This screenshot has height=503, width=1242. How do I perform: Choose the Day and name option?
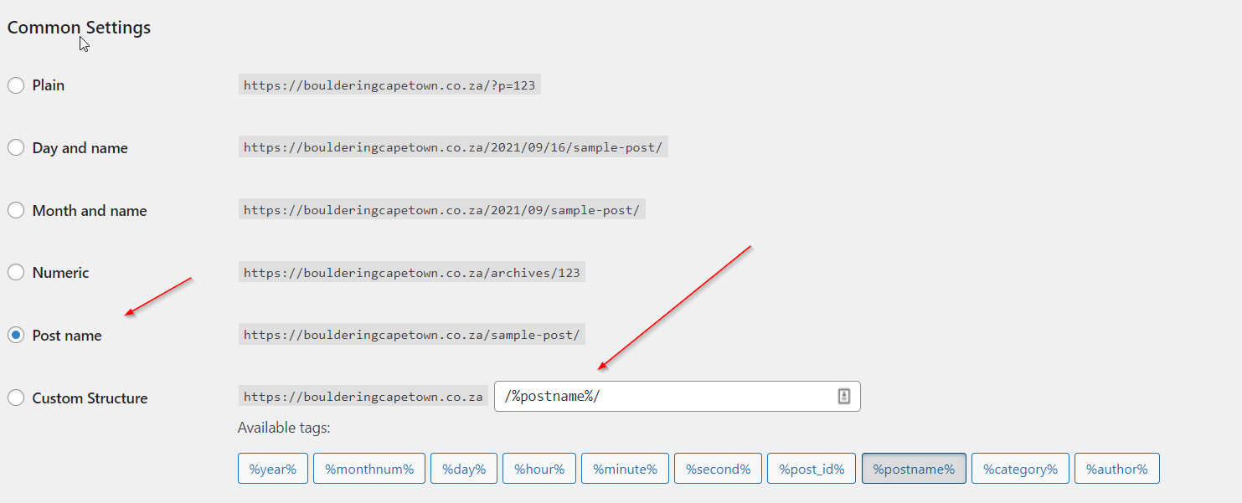click(x=16, y=148)
